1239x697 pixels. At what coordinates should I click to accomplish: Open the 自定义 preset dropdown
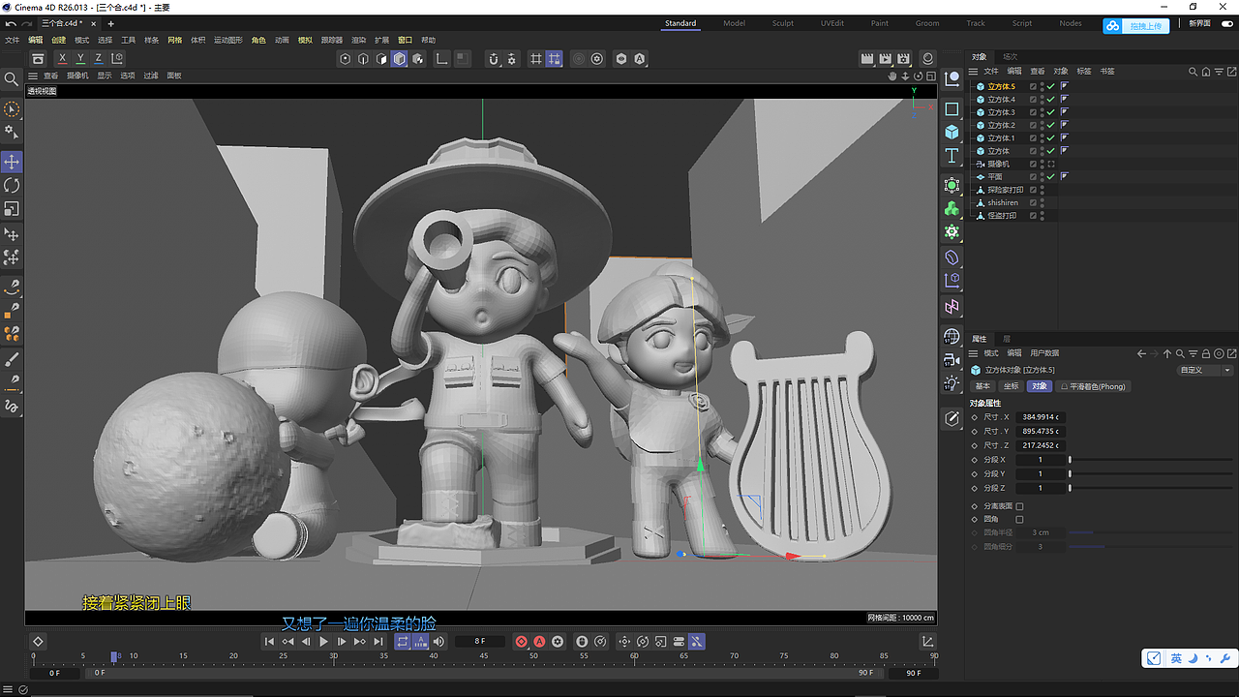coord(1204,370)
